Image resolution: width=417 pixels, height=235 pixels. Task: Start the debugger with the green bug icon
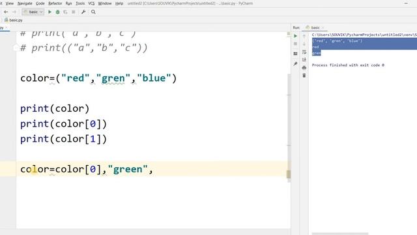click(57, 12)
